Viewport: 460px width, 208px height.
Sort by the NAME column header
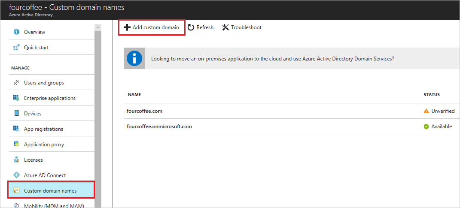coord(134,95)
